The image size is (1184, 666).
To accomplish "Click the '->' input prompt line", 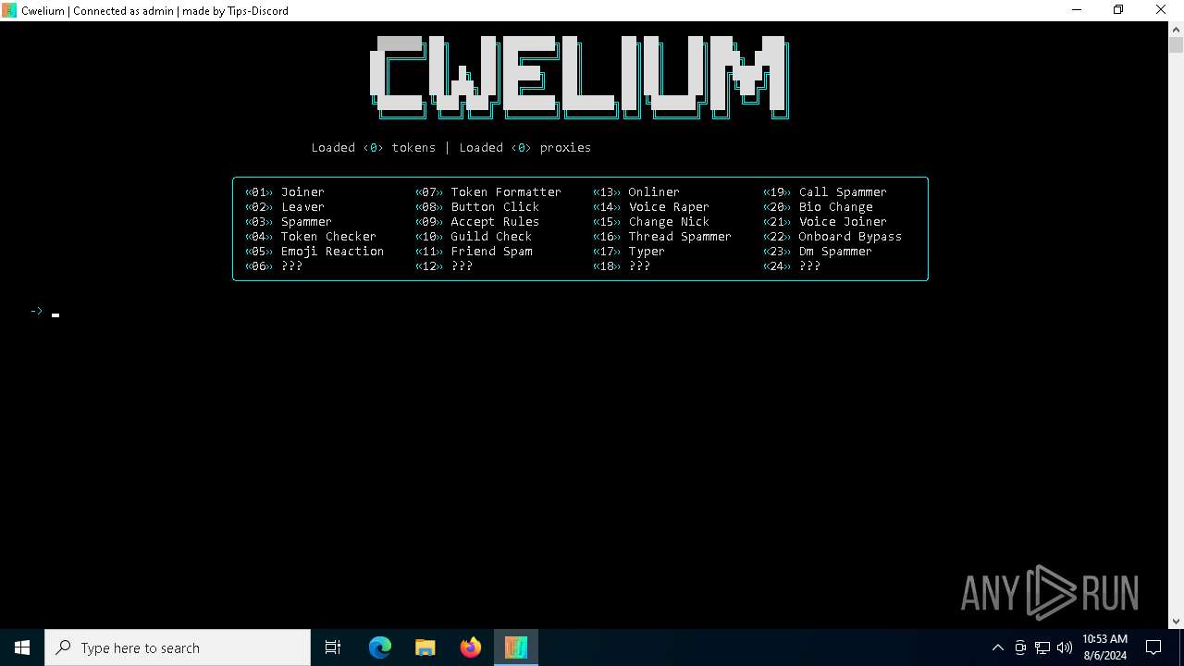I will (x=44, y=312).
